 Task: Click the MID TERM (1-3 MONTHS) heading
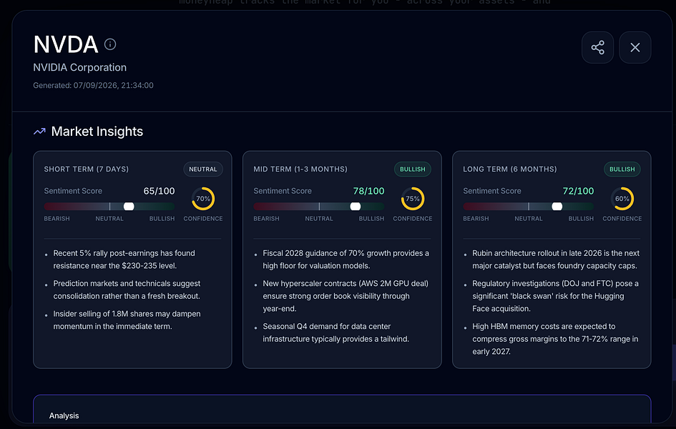pyautogui.click(x=300, y=169)
